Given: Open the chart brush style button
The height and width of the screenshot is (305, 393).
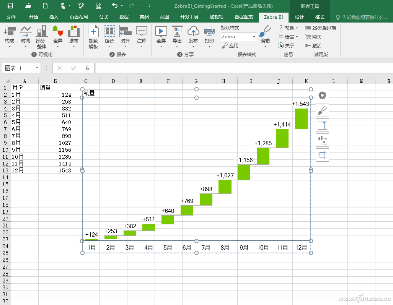Looking at the screenshot, I should (322, 110).
